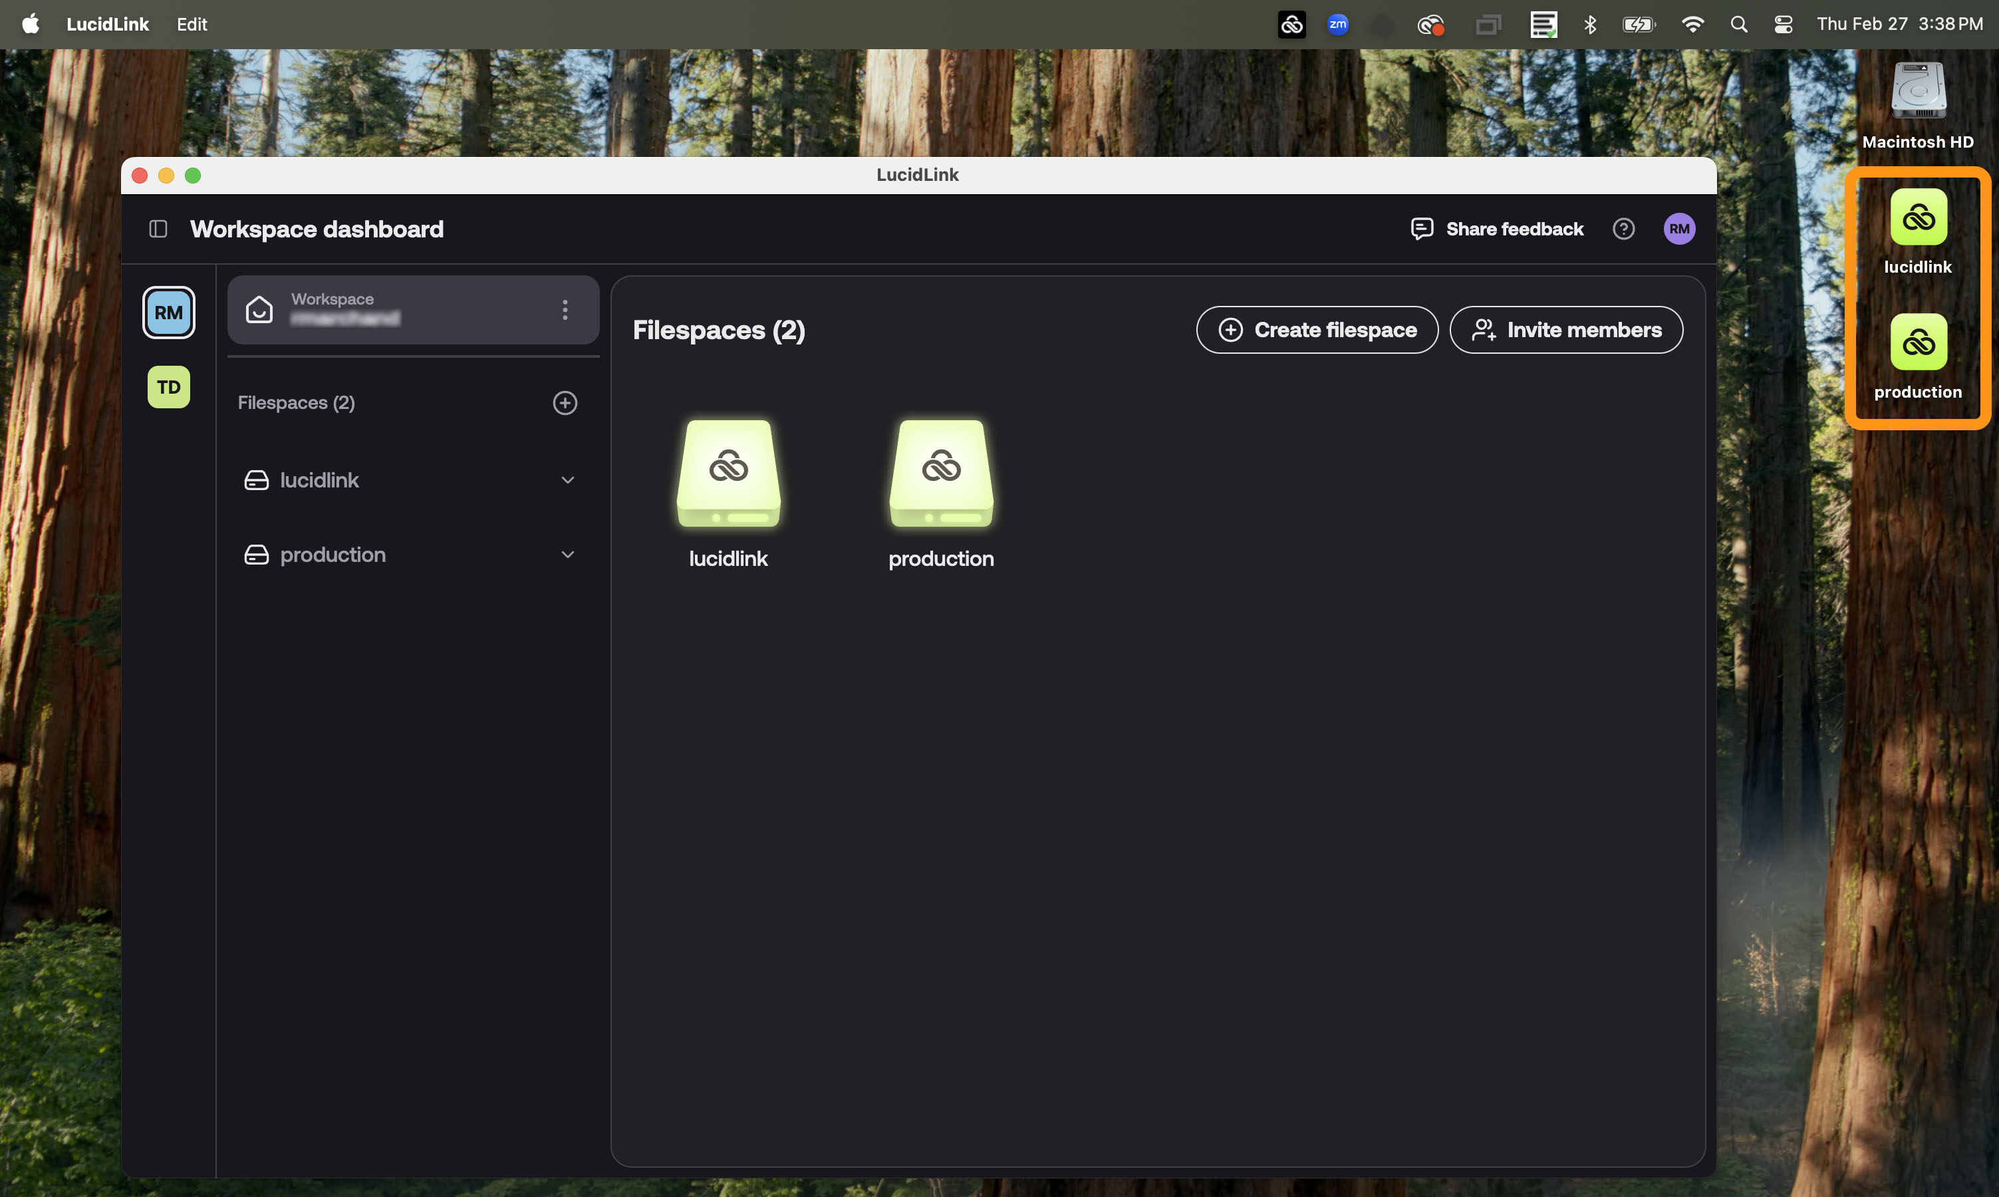The height and width of the screenshot is (1197, 1999).
Task: Click the lucidlink drive icon in sidebar
Action: (257, 480)
